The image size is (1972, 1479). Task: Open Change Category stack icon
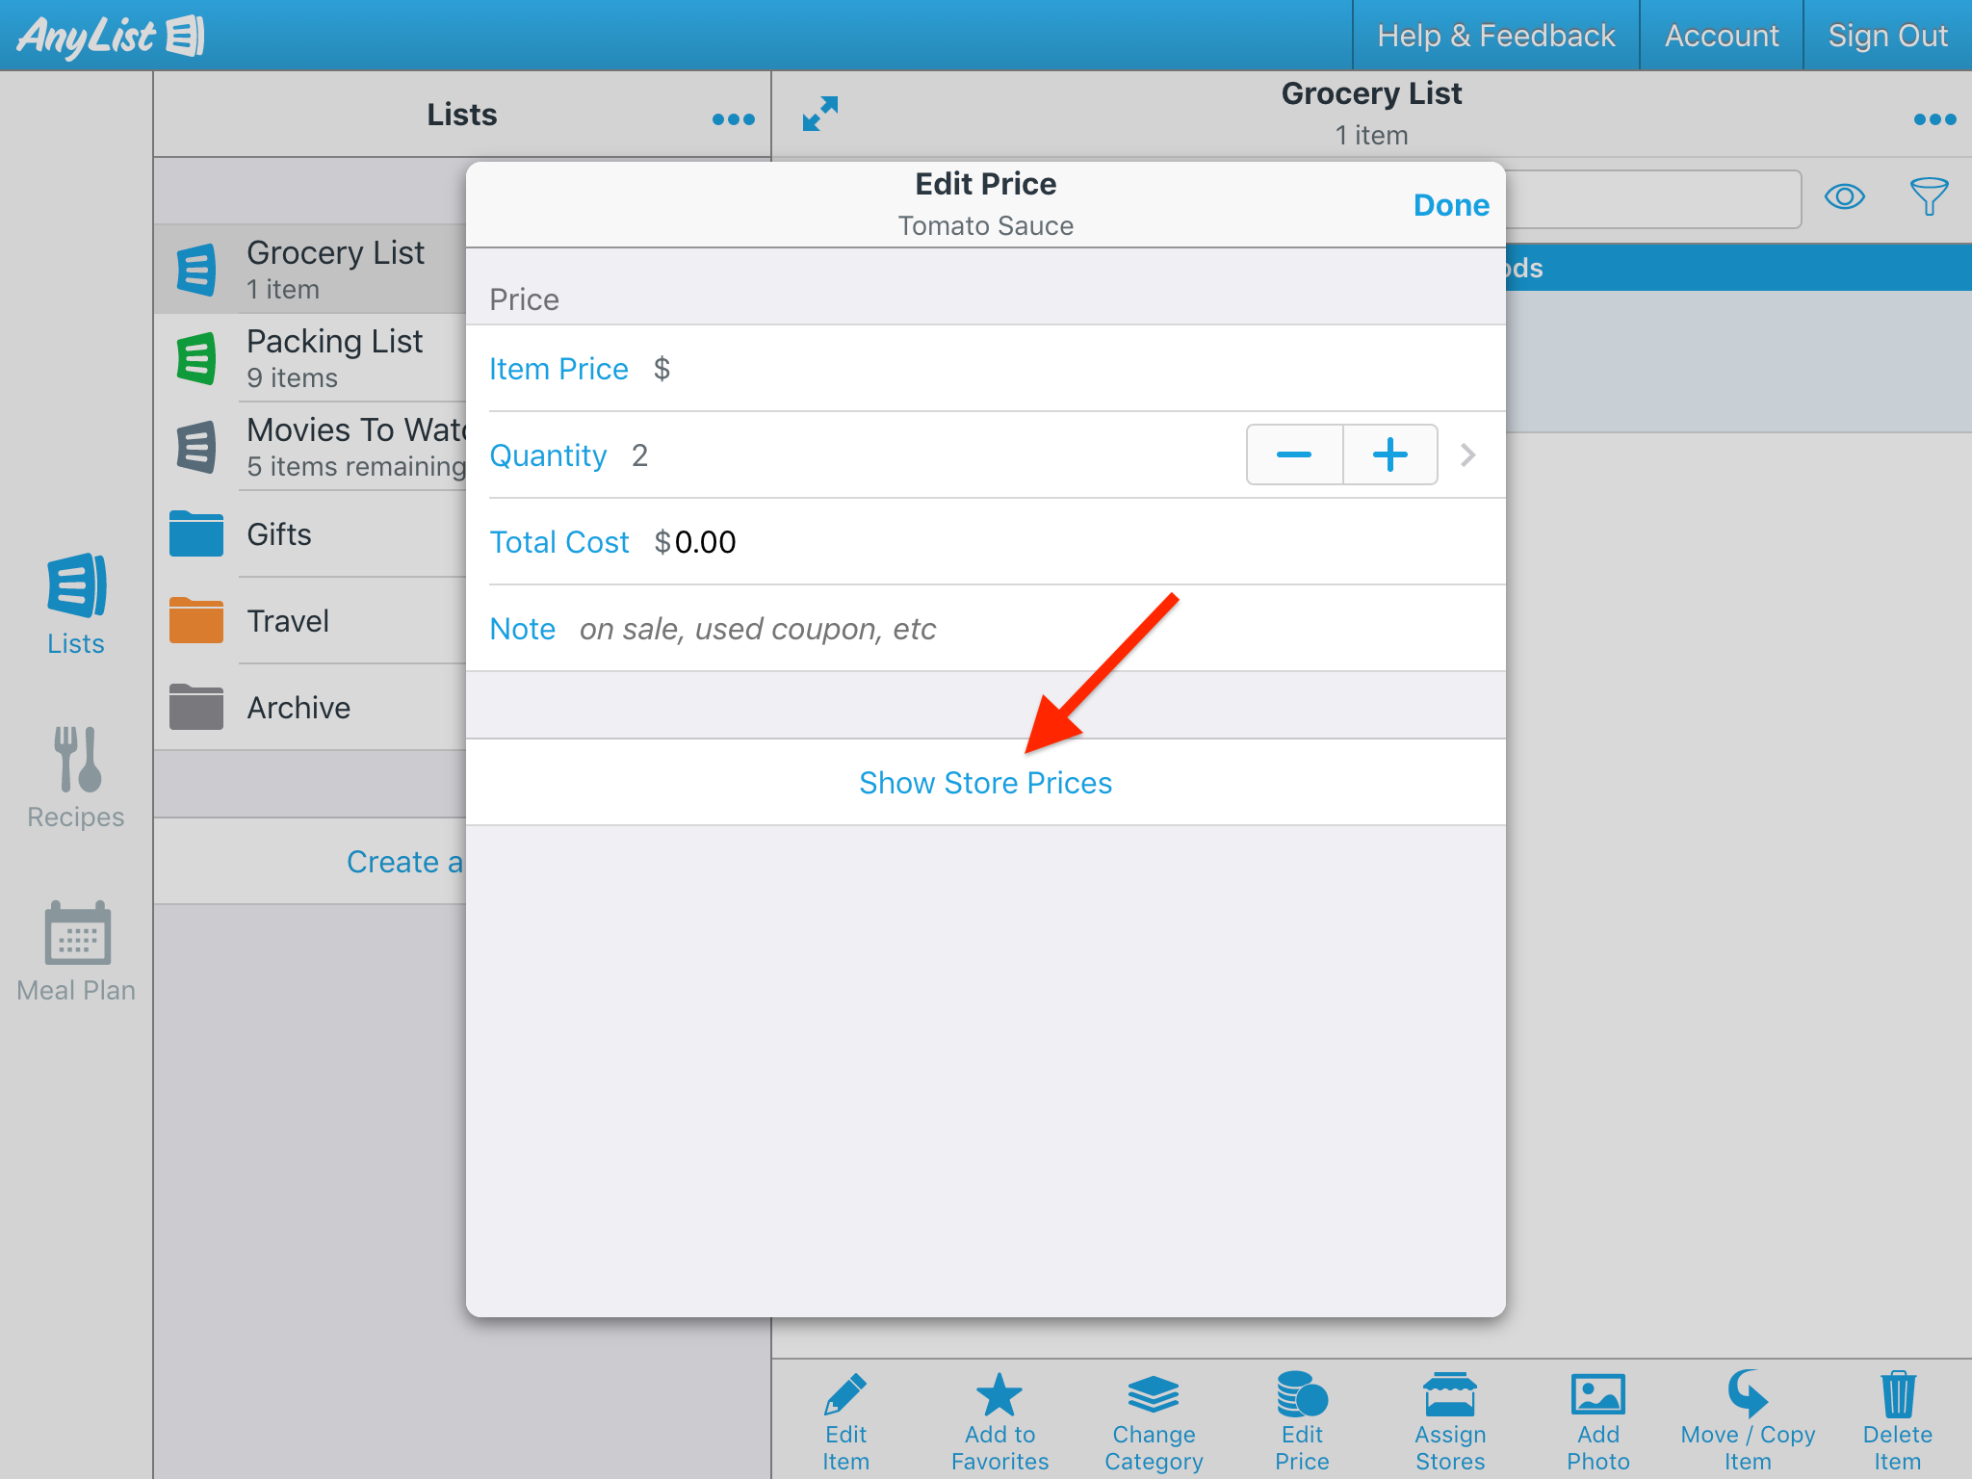pyautogui.click(x=1154, y=1395)
